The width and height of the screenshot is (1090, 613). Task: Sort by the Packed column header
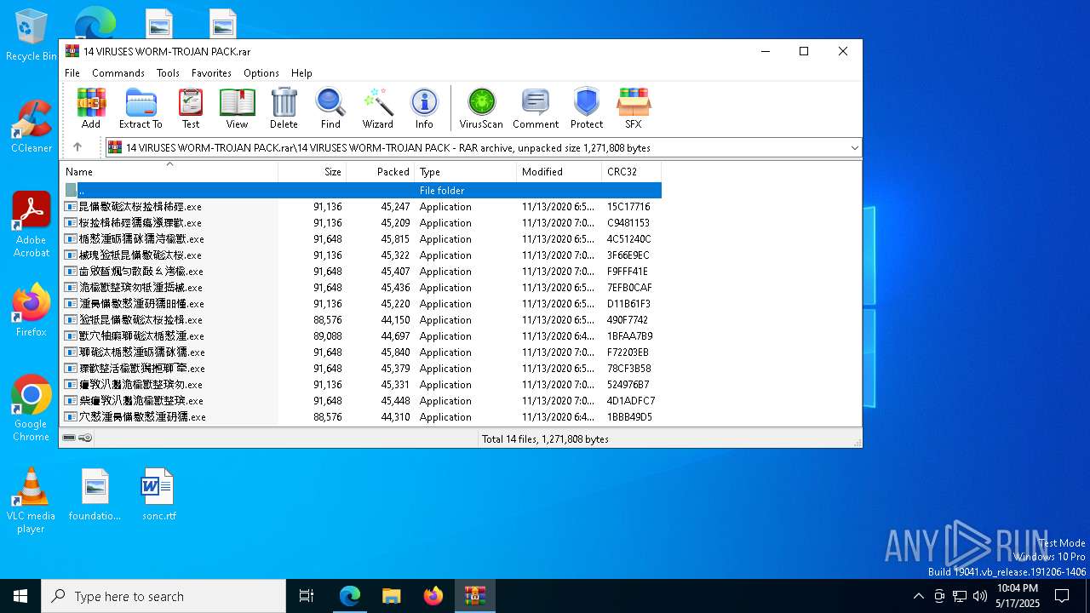[381, 172]
